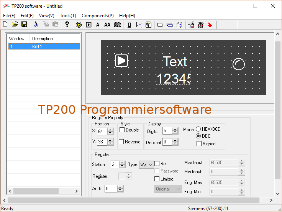Enable the Reverse style checkbox

(x=121, y=142)
